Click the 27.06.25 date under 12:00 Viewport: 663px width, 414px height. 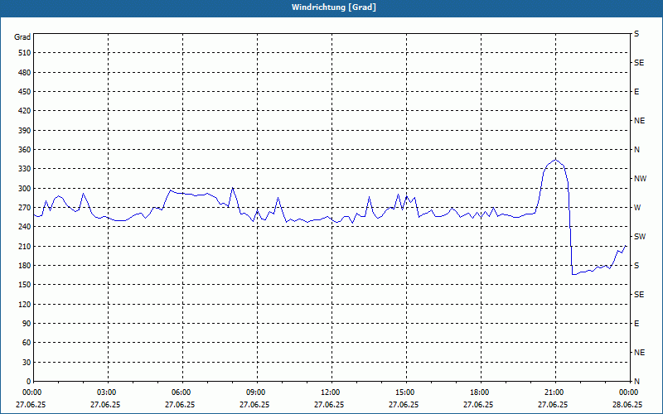(x=329, y=405)
